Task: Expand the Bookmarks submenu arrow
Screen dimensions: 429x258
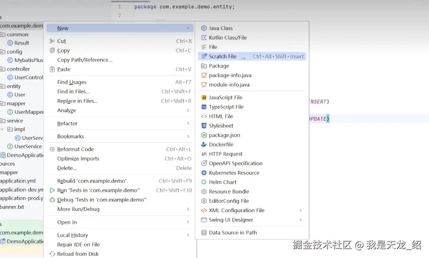Action: click(x=188, y=136)
